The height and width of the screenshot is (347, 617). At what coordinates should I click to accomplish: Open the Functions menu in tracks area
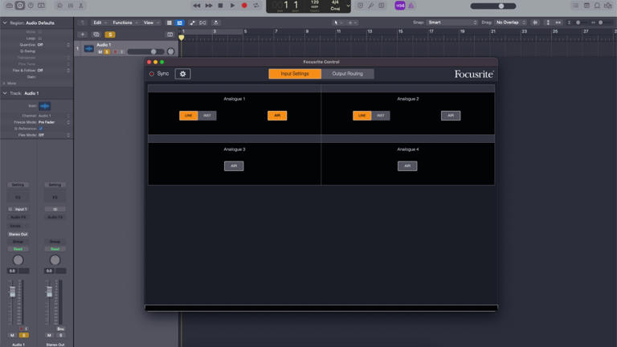pos(125,22)
